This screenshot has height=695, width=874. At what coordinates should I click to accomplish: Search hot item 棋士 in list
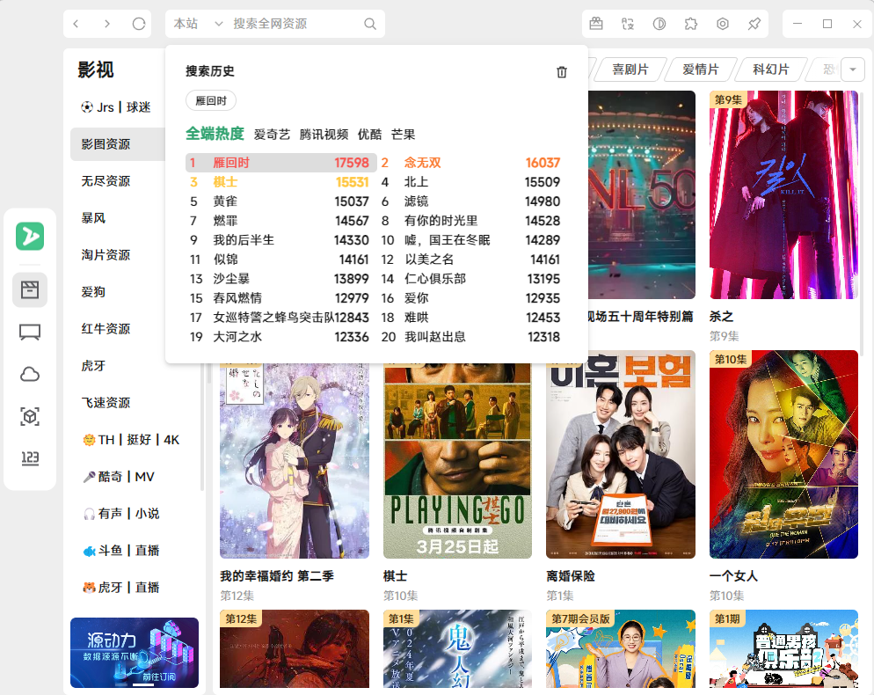pos(281,182)
